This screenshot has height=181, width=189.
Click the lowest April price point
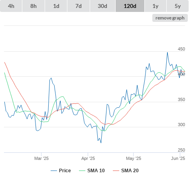(x=101, y=143)
